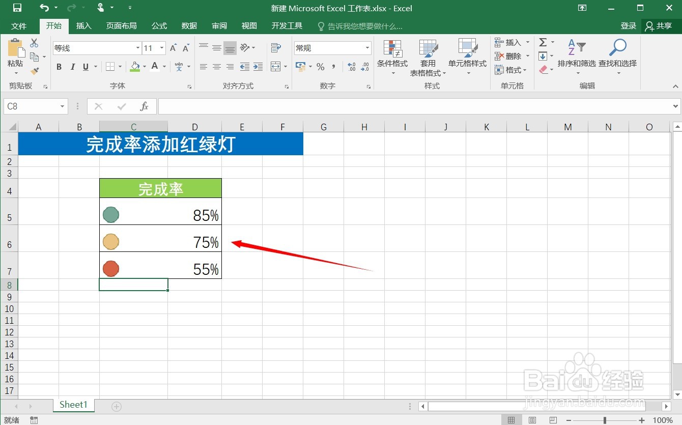Image resolution: width=682 pixels, height=425 pixels.
Task: Click the Clear eraser icon
Action: (543, 70)
